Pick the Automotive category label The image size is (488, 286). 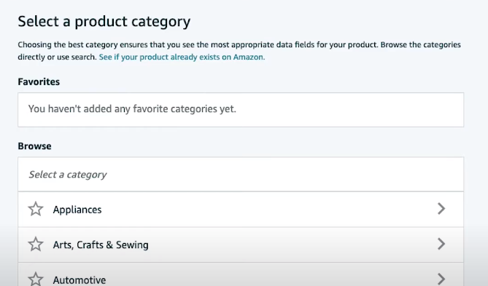tap(80, 280)
